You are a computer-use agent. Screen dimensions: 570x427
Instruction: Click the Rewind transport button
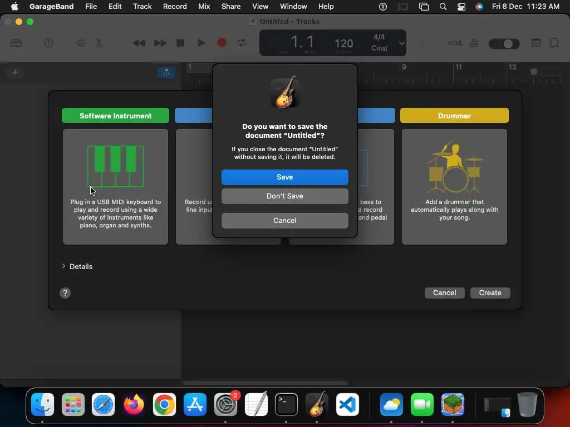139,43
